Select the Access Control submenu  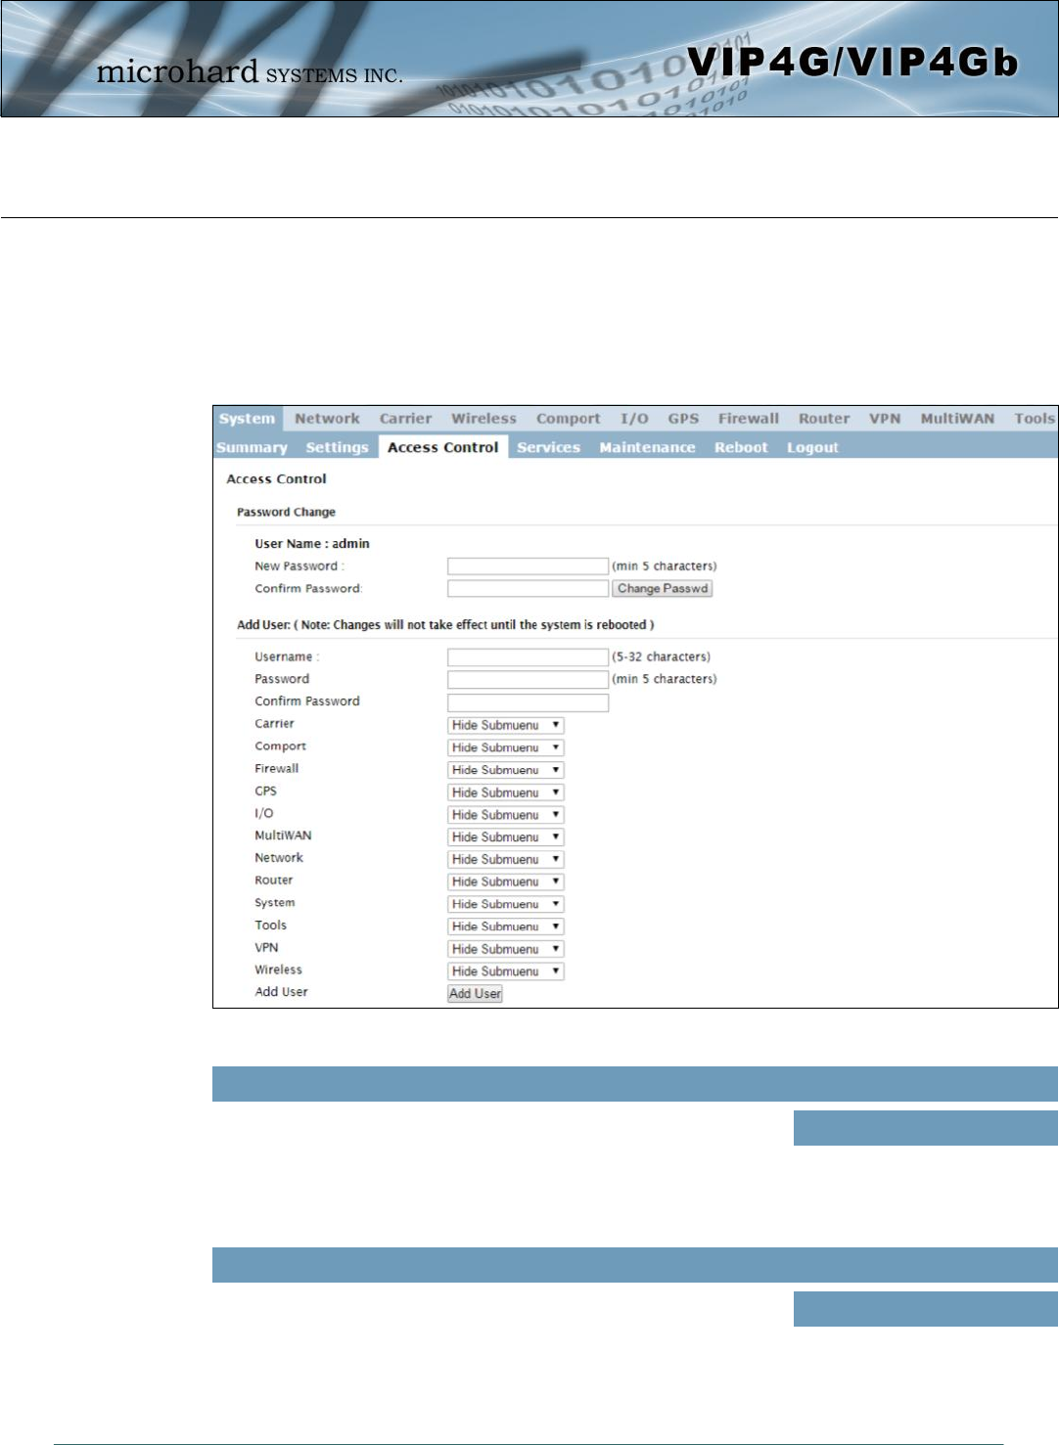pyautogui.click(x=443, y=447)
